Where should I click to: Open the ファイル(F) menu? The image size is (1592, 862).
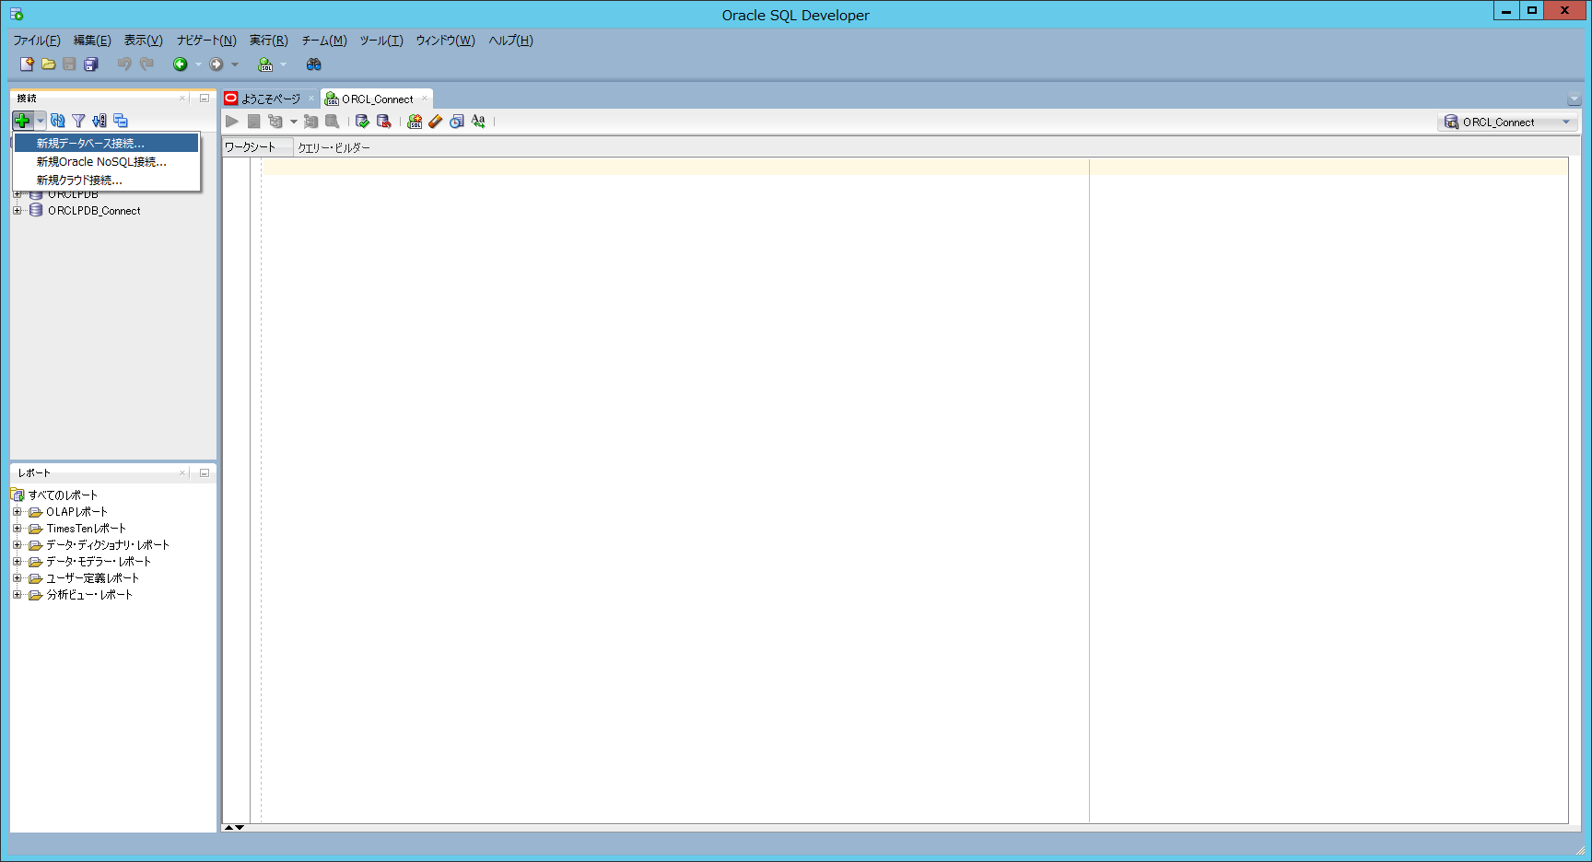coord(37,41)
